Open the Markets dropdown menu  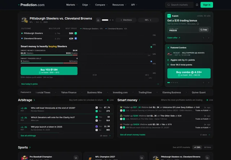coord(72,5)
